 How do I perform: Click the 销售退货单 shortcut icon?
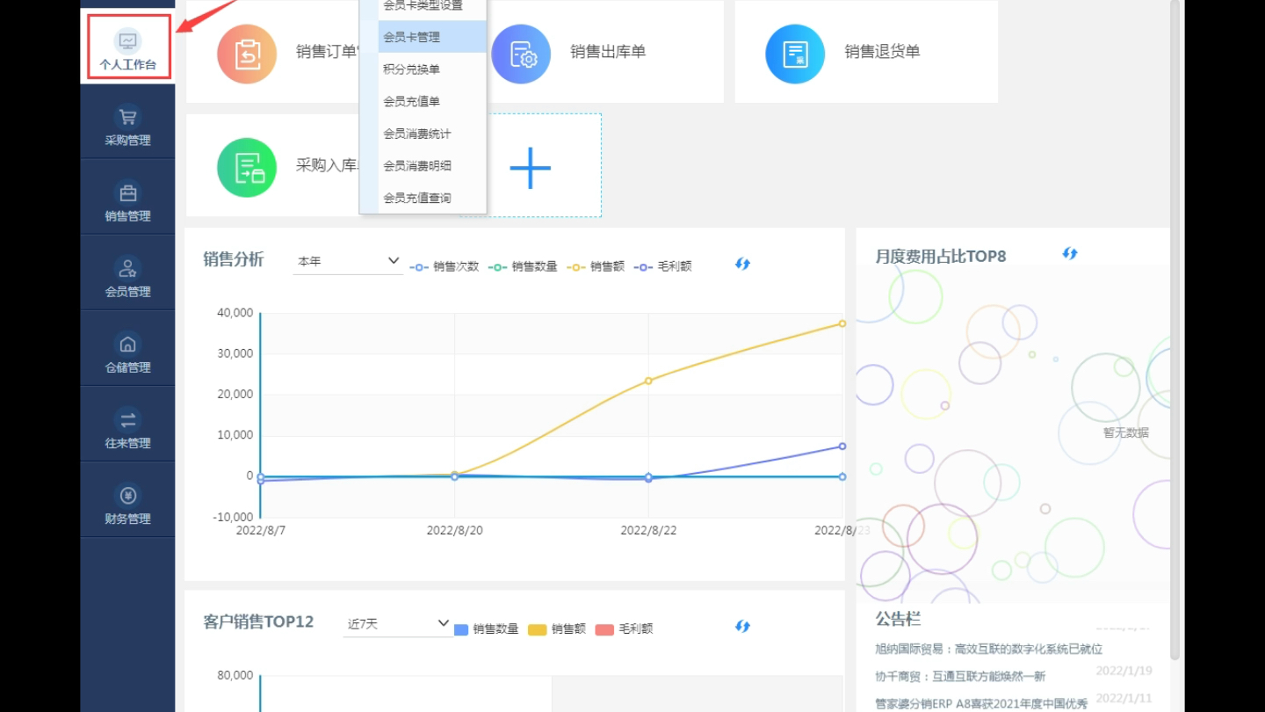tap(795, 53)
